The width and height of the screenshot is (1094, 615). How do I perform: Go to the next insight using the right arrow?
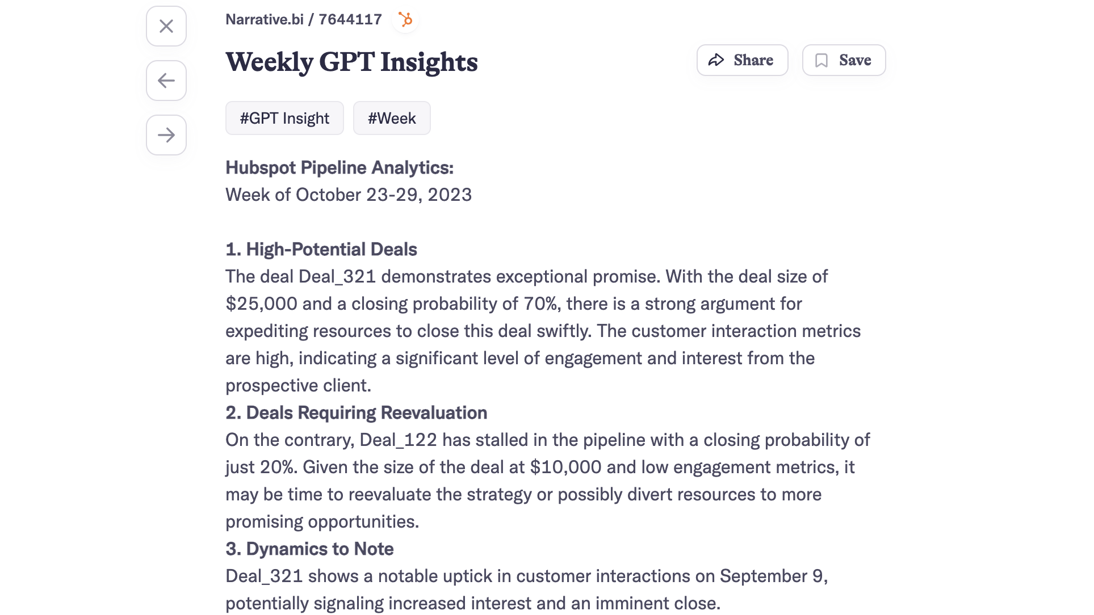click(166, 135)
